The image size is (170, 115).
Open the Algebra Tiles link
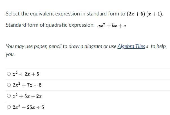click(131, 46)
